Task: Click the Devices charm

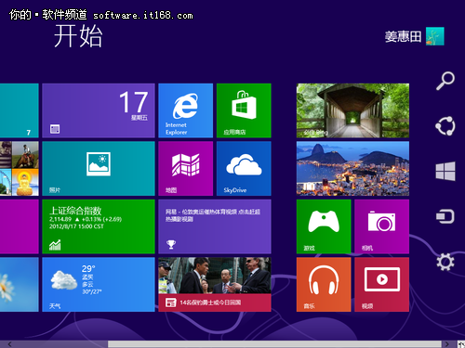Action: click(445, 216)
